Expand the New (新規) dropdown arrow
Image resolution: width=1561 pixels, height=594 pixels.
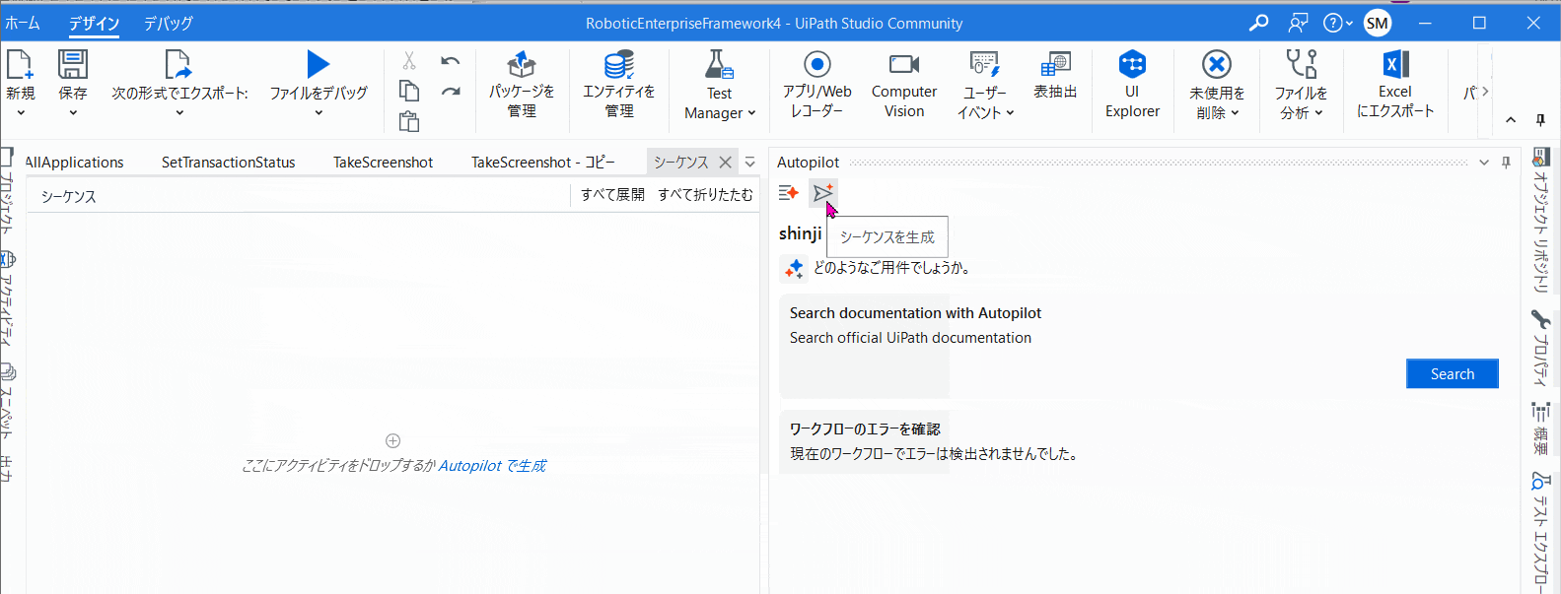[21, 113]
